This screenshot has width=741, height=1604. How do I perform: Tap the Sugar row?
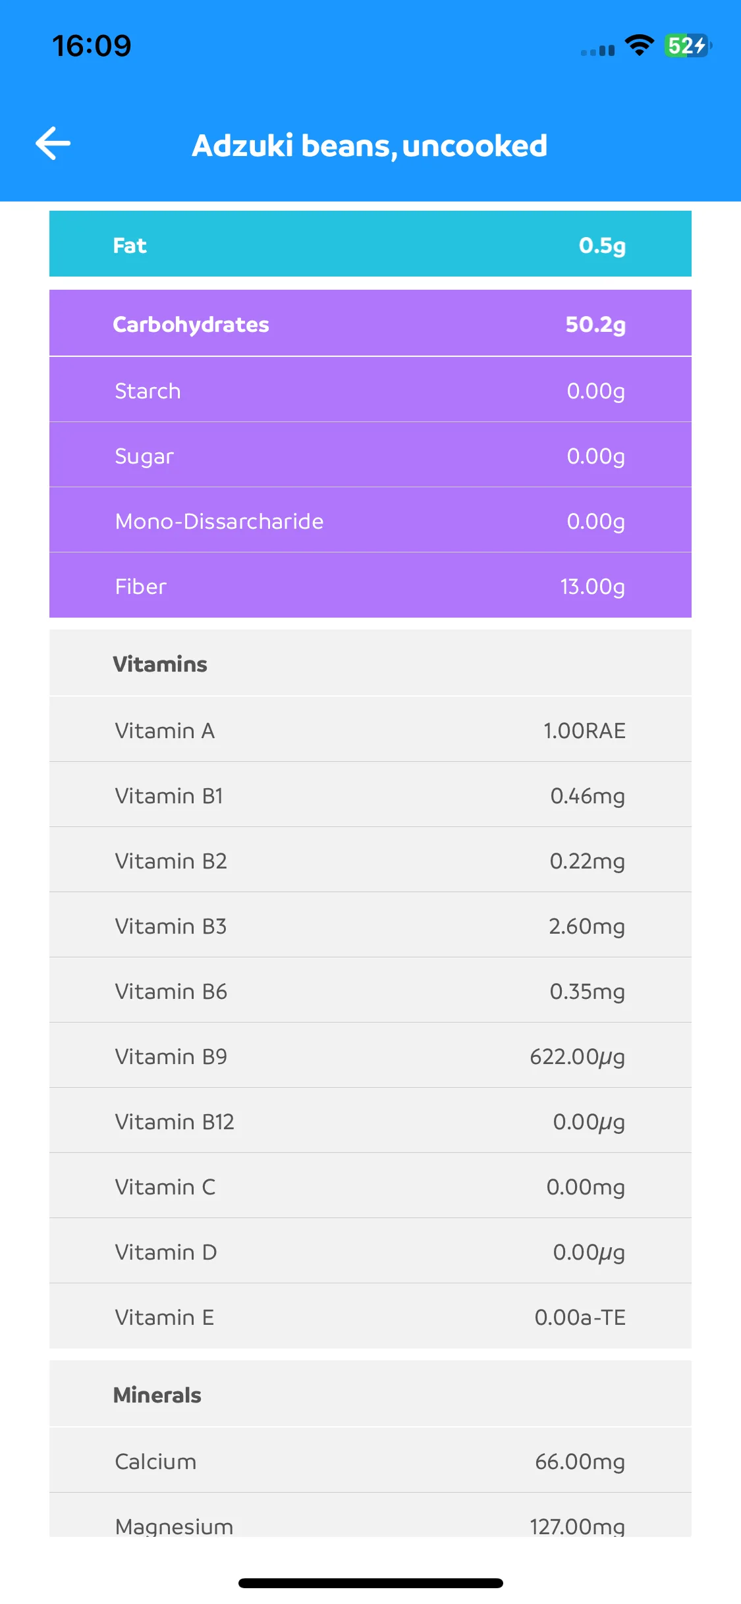370,455
